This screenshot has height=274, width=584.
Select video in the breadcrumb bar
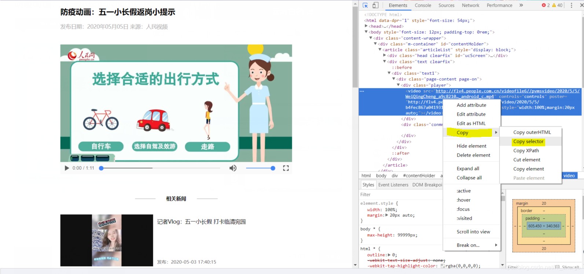[x=569, y=176]
